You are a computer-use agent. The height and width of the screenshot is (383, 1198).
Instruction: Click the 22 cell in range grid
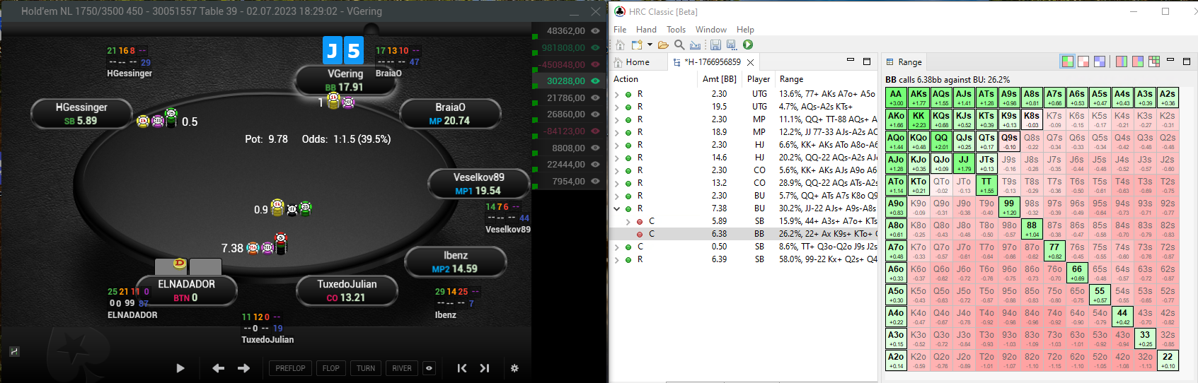1168,360
